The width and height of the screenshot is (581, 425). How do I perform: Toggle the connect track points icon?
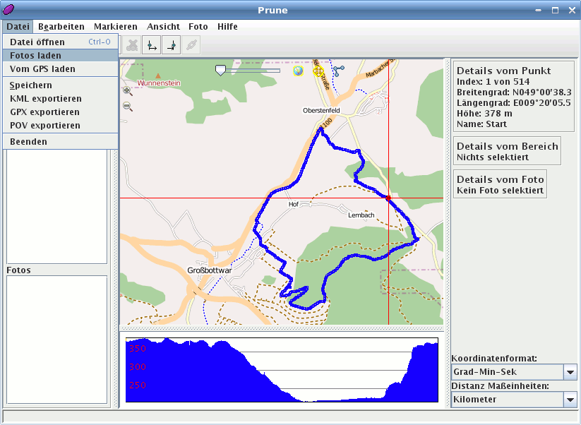[338, 71]
